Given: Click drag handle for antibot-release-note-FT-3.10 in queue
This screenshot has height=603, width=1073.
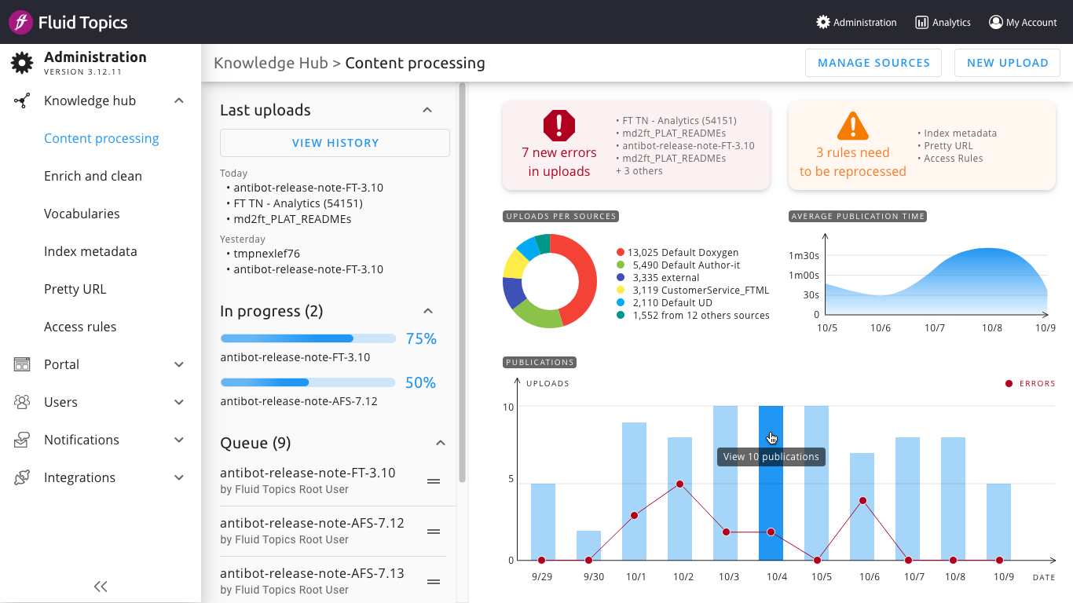Looking at the screenshot, I should 433,481.
